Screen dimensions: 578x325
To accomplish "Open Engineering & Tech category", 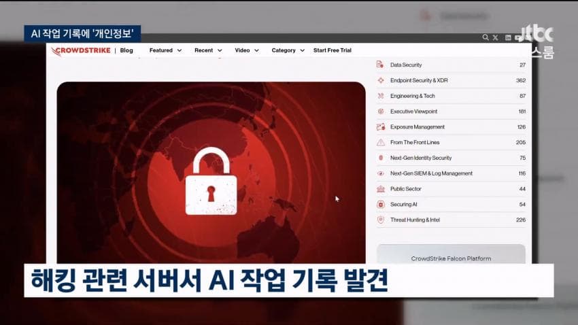I will click(x=413, y=96).
